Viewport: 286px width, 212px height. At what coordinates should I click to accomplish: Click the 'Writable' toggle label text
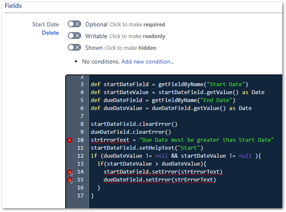[96, 36]
